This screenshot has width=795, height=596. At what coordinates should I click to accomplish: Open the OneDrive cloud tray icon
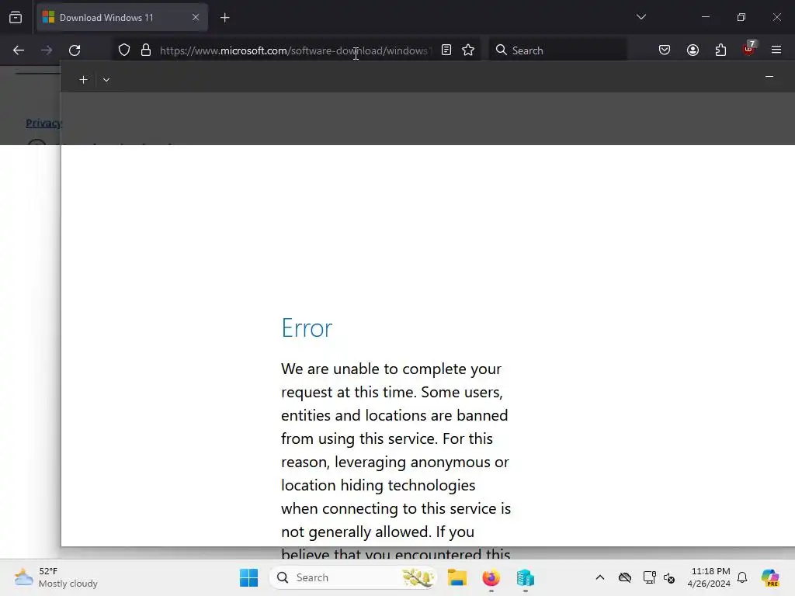tap(625, 577)
